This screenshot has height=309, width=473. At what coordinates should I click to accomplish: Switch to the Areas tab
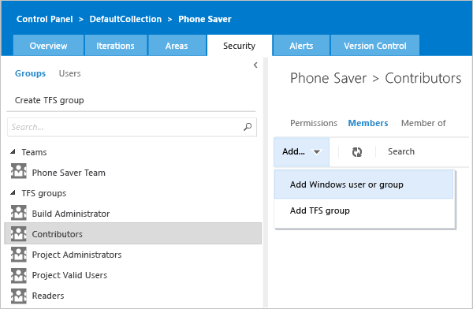click(177, 45)
